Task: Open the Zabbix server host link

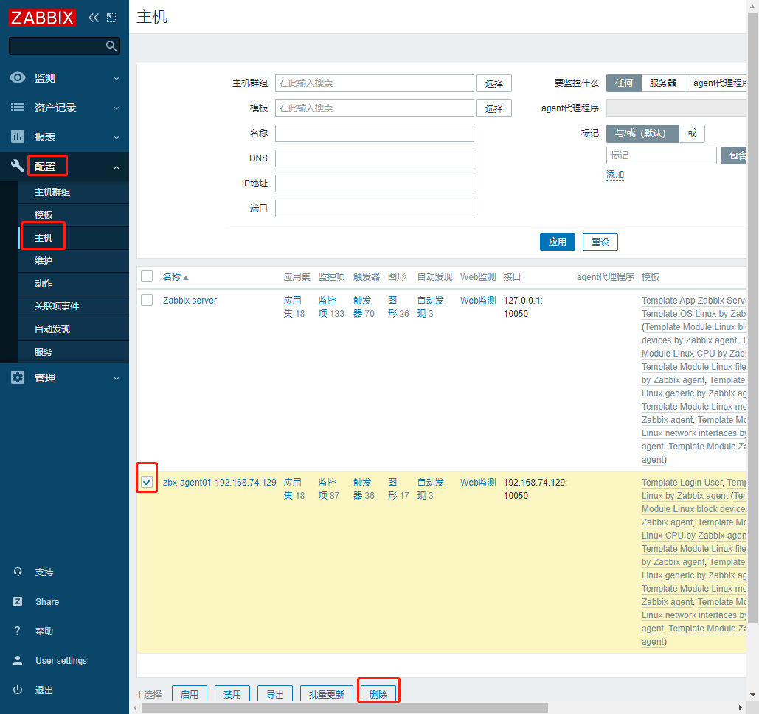Action: tap(190, 300)
